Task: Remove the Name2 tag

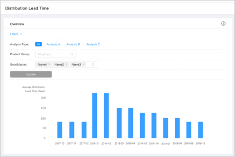Action: pos(66,64)
